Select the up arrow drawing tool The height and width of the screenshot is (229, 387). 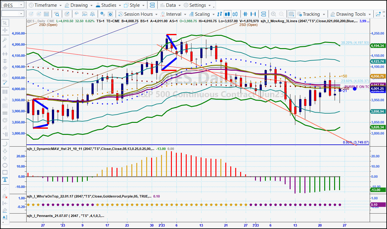pos(5,158)
